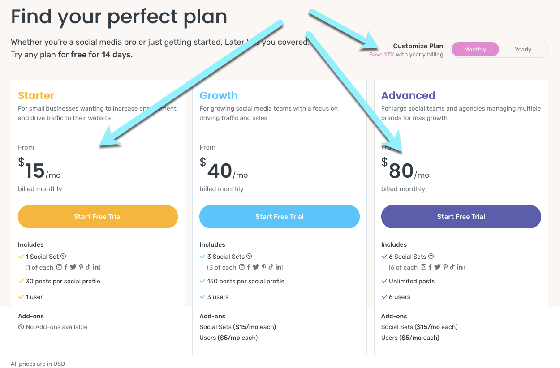Click the Pinterest icon under Starter plan
The image size is (560, 368).
tap(81, 267)
